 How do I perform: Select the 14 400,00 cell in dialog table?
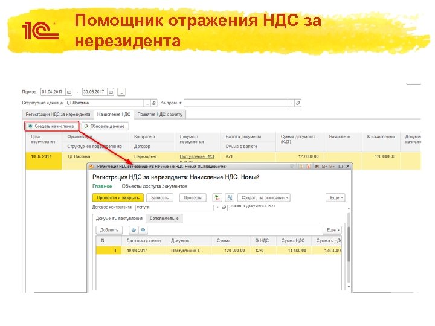294,251
